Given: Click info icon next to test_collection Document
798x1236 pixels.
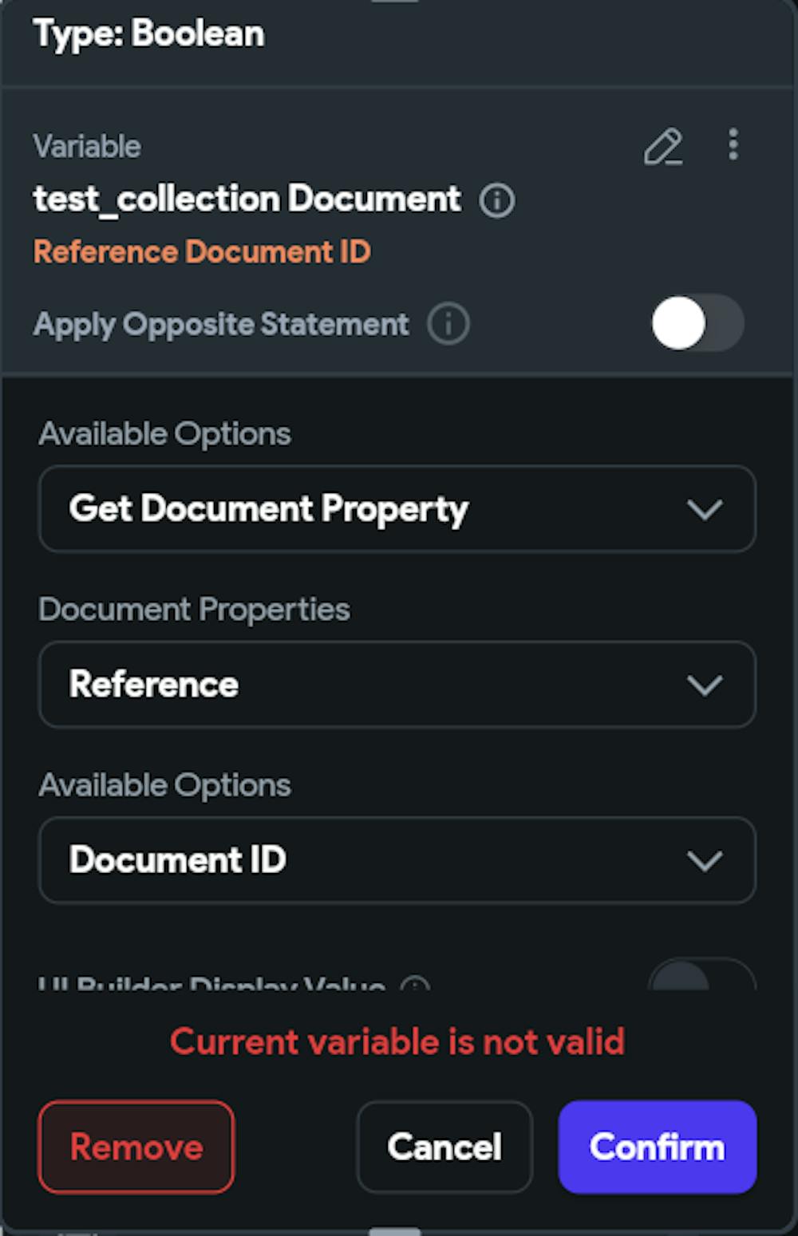Looking at the screenshot, I should point(497,200).
